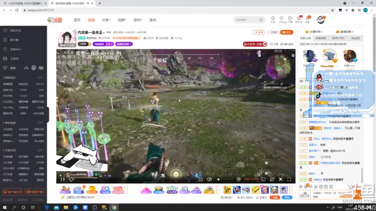376x211 pixels.
Task: Enter web page fullscreen in player
Action: 281,179
